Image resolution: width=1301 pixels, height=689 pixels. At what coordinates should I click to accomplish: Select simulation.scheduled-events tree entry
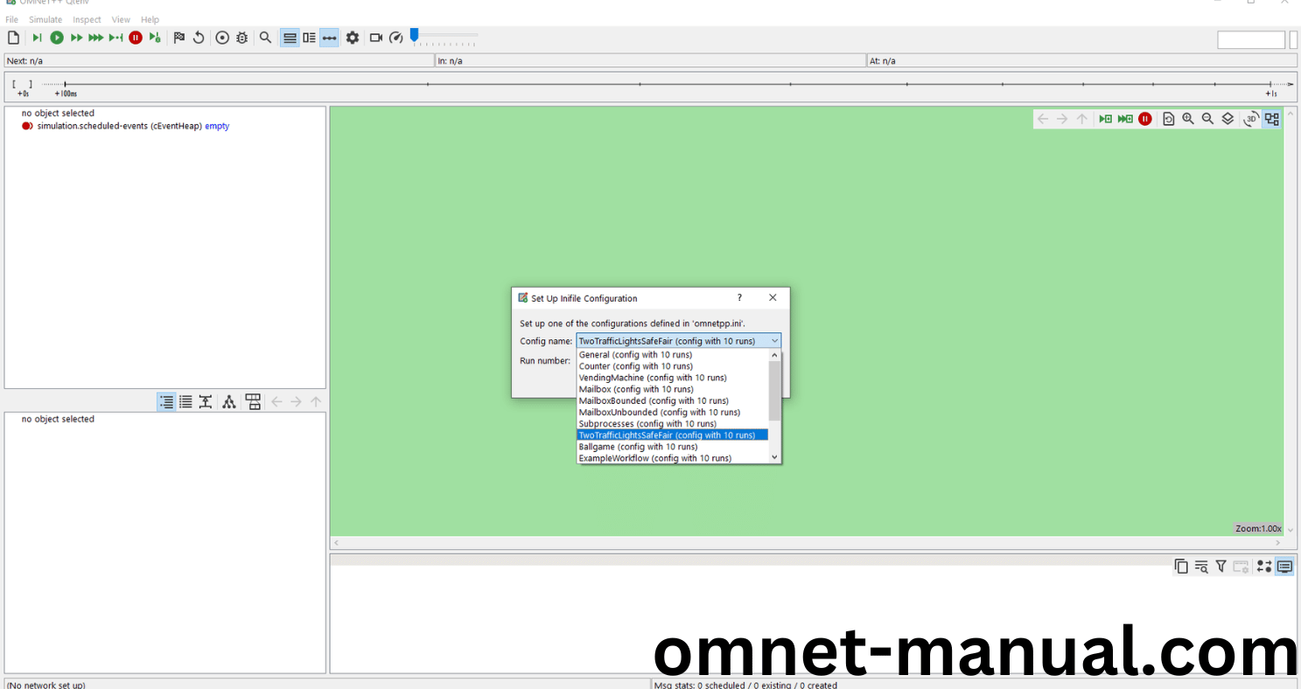click(x=125, y=126)
